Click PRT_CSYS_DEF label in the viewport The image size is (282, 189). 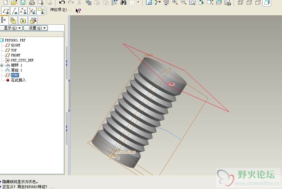point(125,152)
